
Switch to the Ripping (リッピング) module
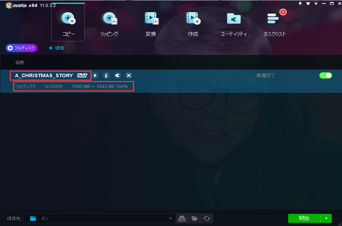(109, 24)
